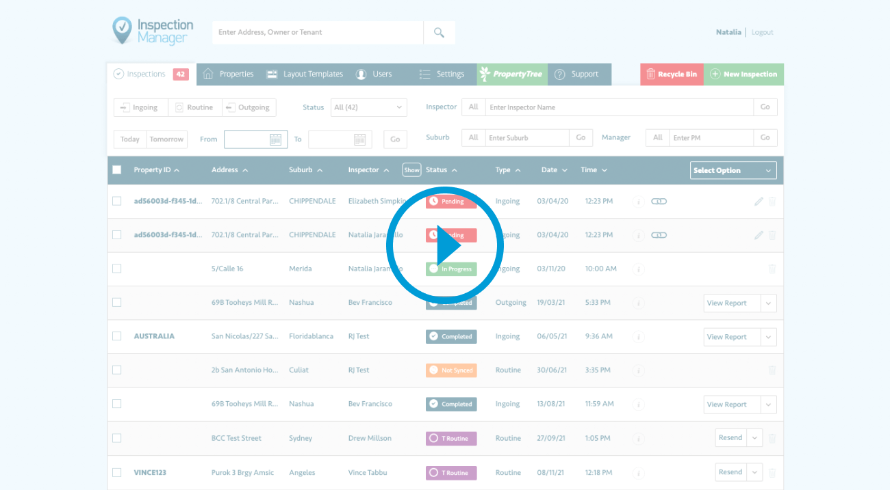Image resolution: width=890 pixels, height=490 pixels.
Task: Edit the Natalia Jaramillo Pending row pencil
Action: (759, 235)
